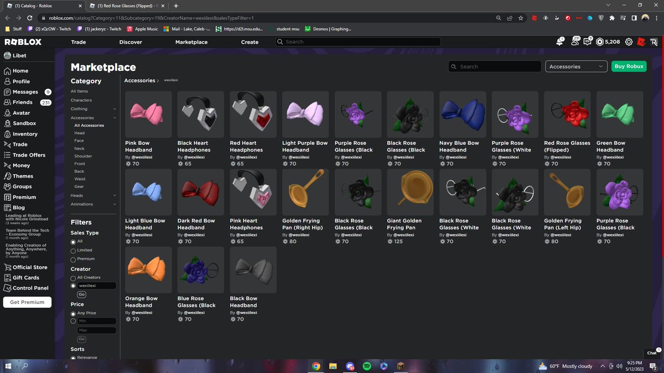
Task: Open the Accessories breadcrumb link
Action: [x=139, y=81]
